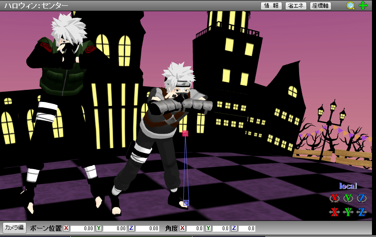
Task: Click the green Y rotation handle icon
Action: 348,198
